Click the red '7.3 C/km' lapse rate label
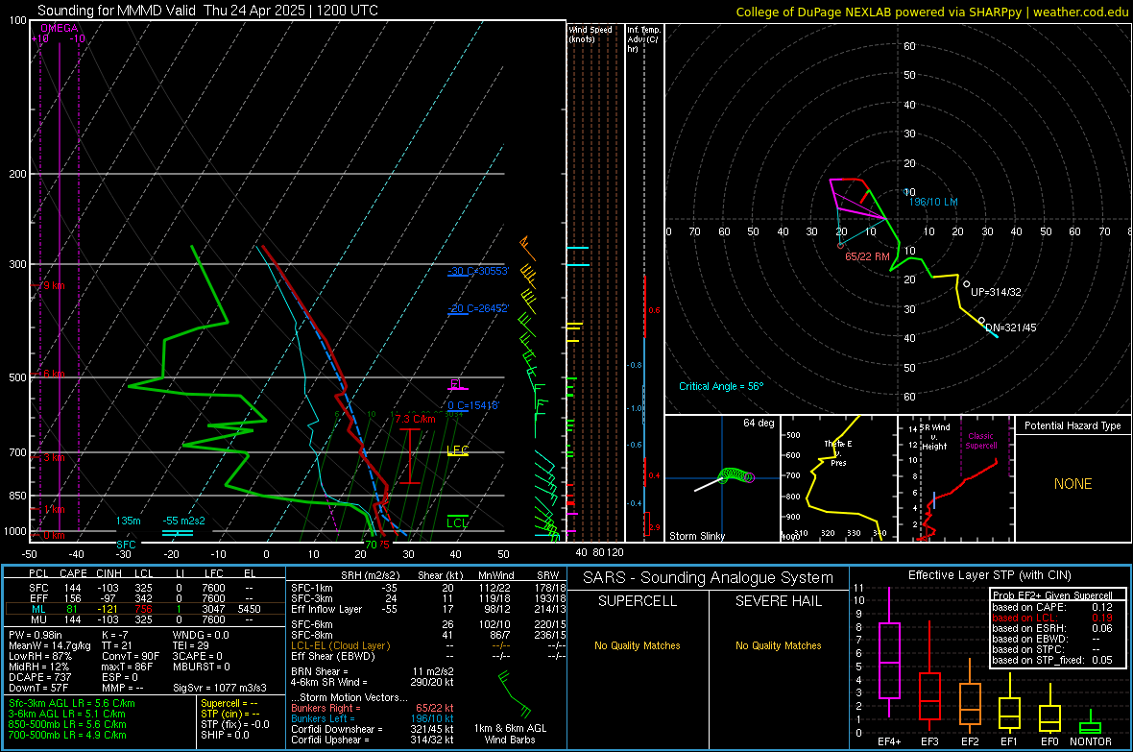The width and height of the screenshot is (1133, 752). [x=416, y=420]
